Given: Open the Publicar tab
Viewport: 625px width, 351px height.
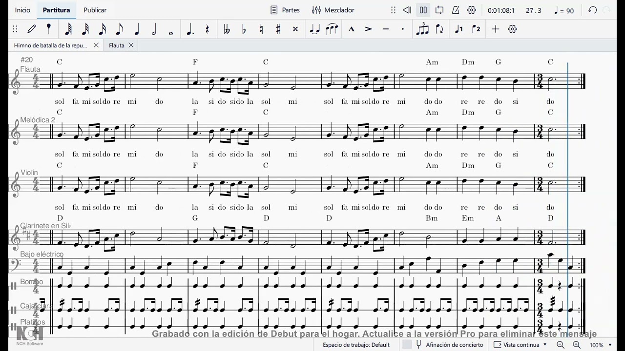Looking at the screenshot, I should 95,10.
